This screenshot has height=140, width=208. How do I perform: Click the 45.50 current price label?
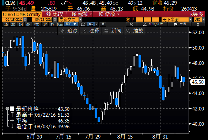197,82
